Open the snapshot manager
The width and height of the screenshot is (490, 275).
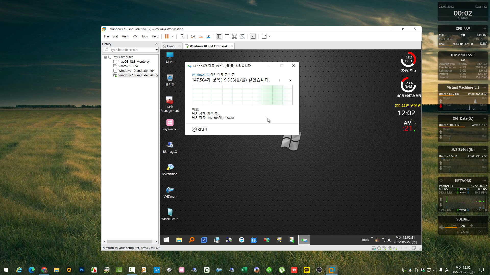coord(208,36)
